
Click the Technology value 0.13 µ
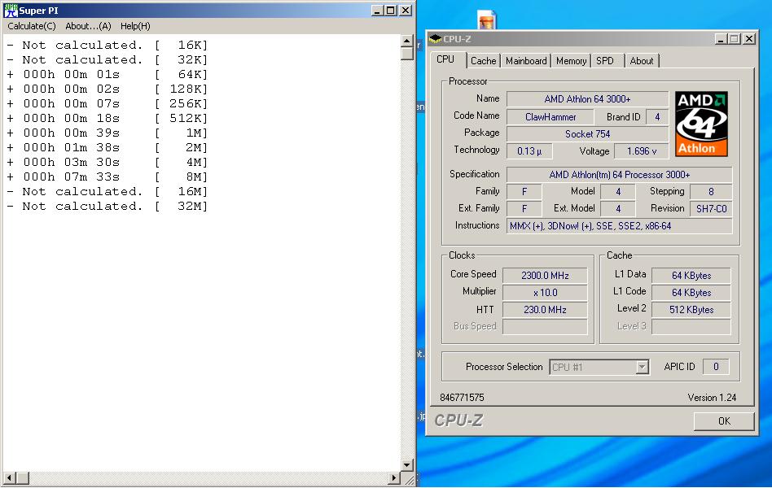point(529,151)
